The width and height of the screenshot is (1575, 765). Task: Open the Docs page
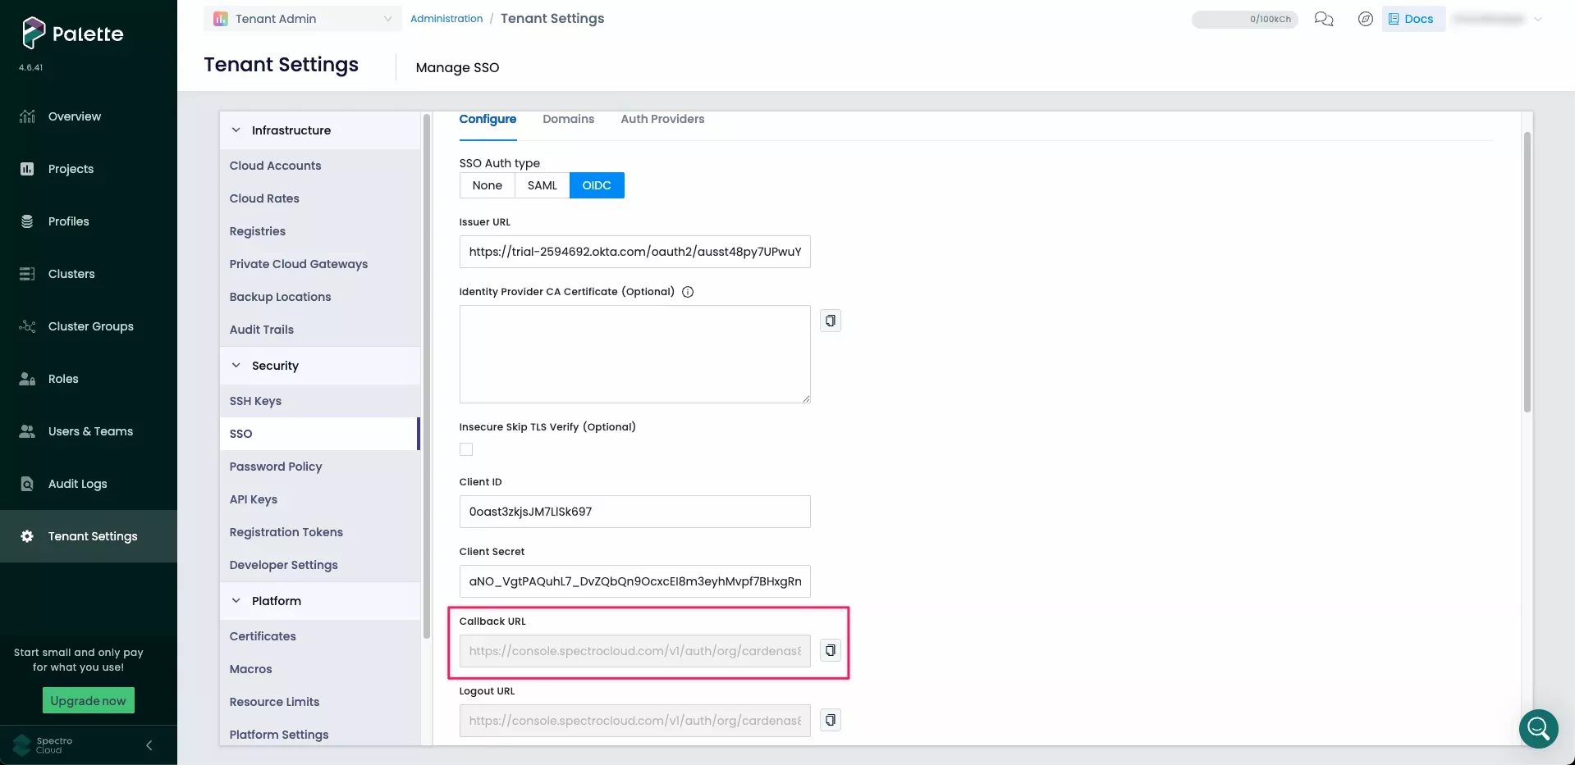point(1412,18)
